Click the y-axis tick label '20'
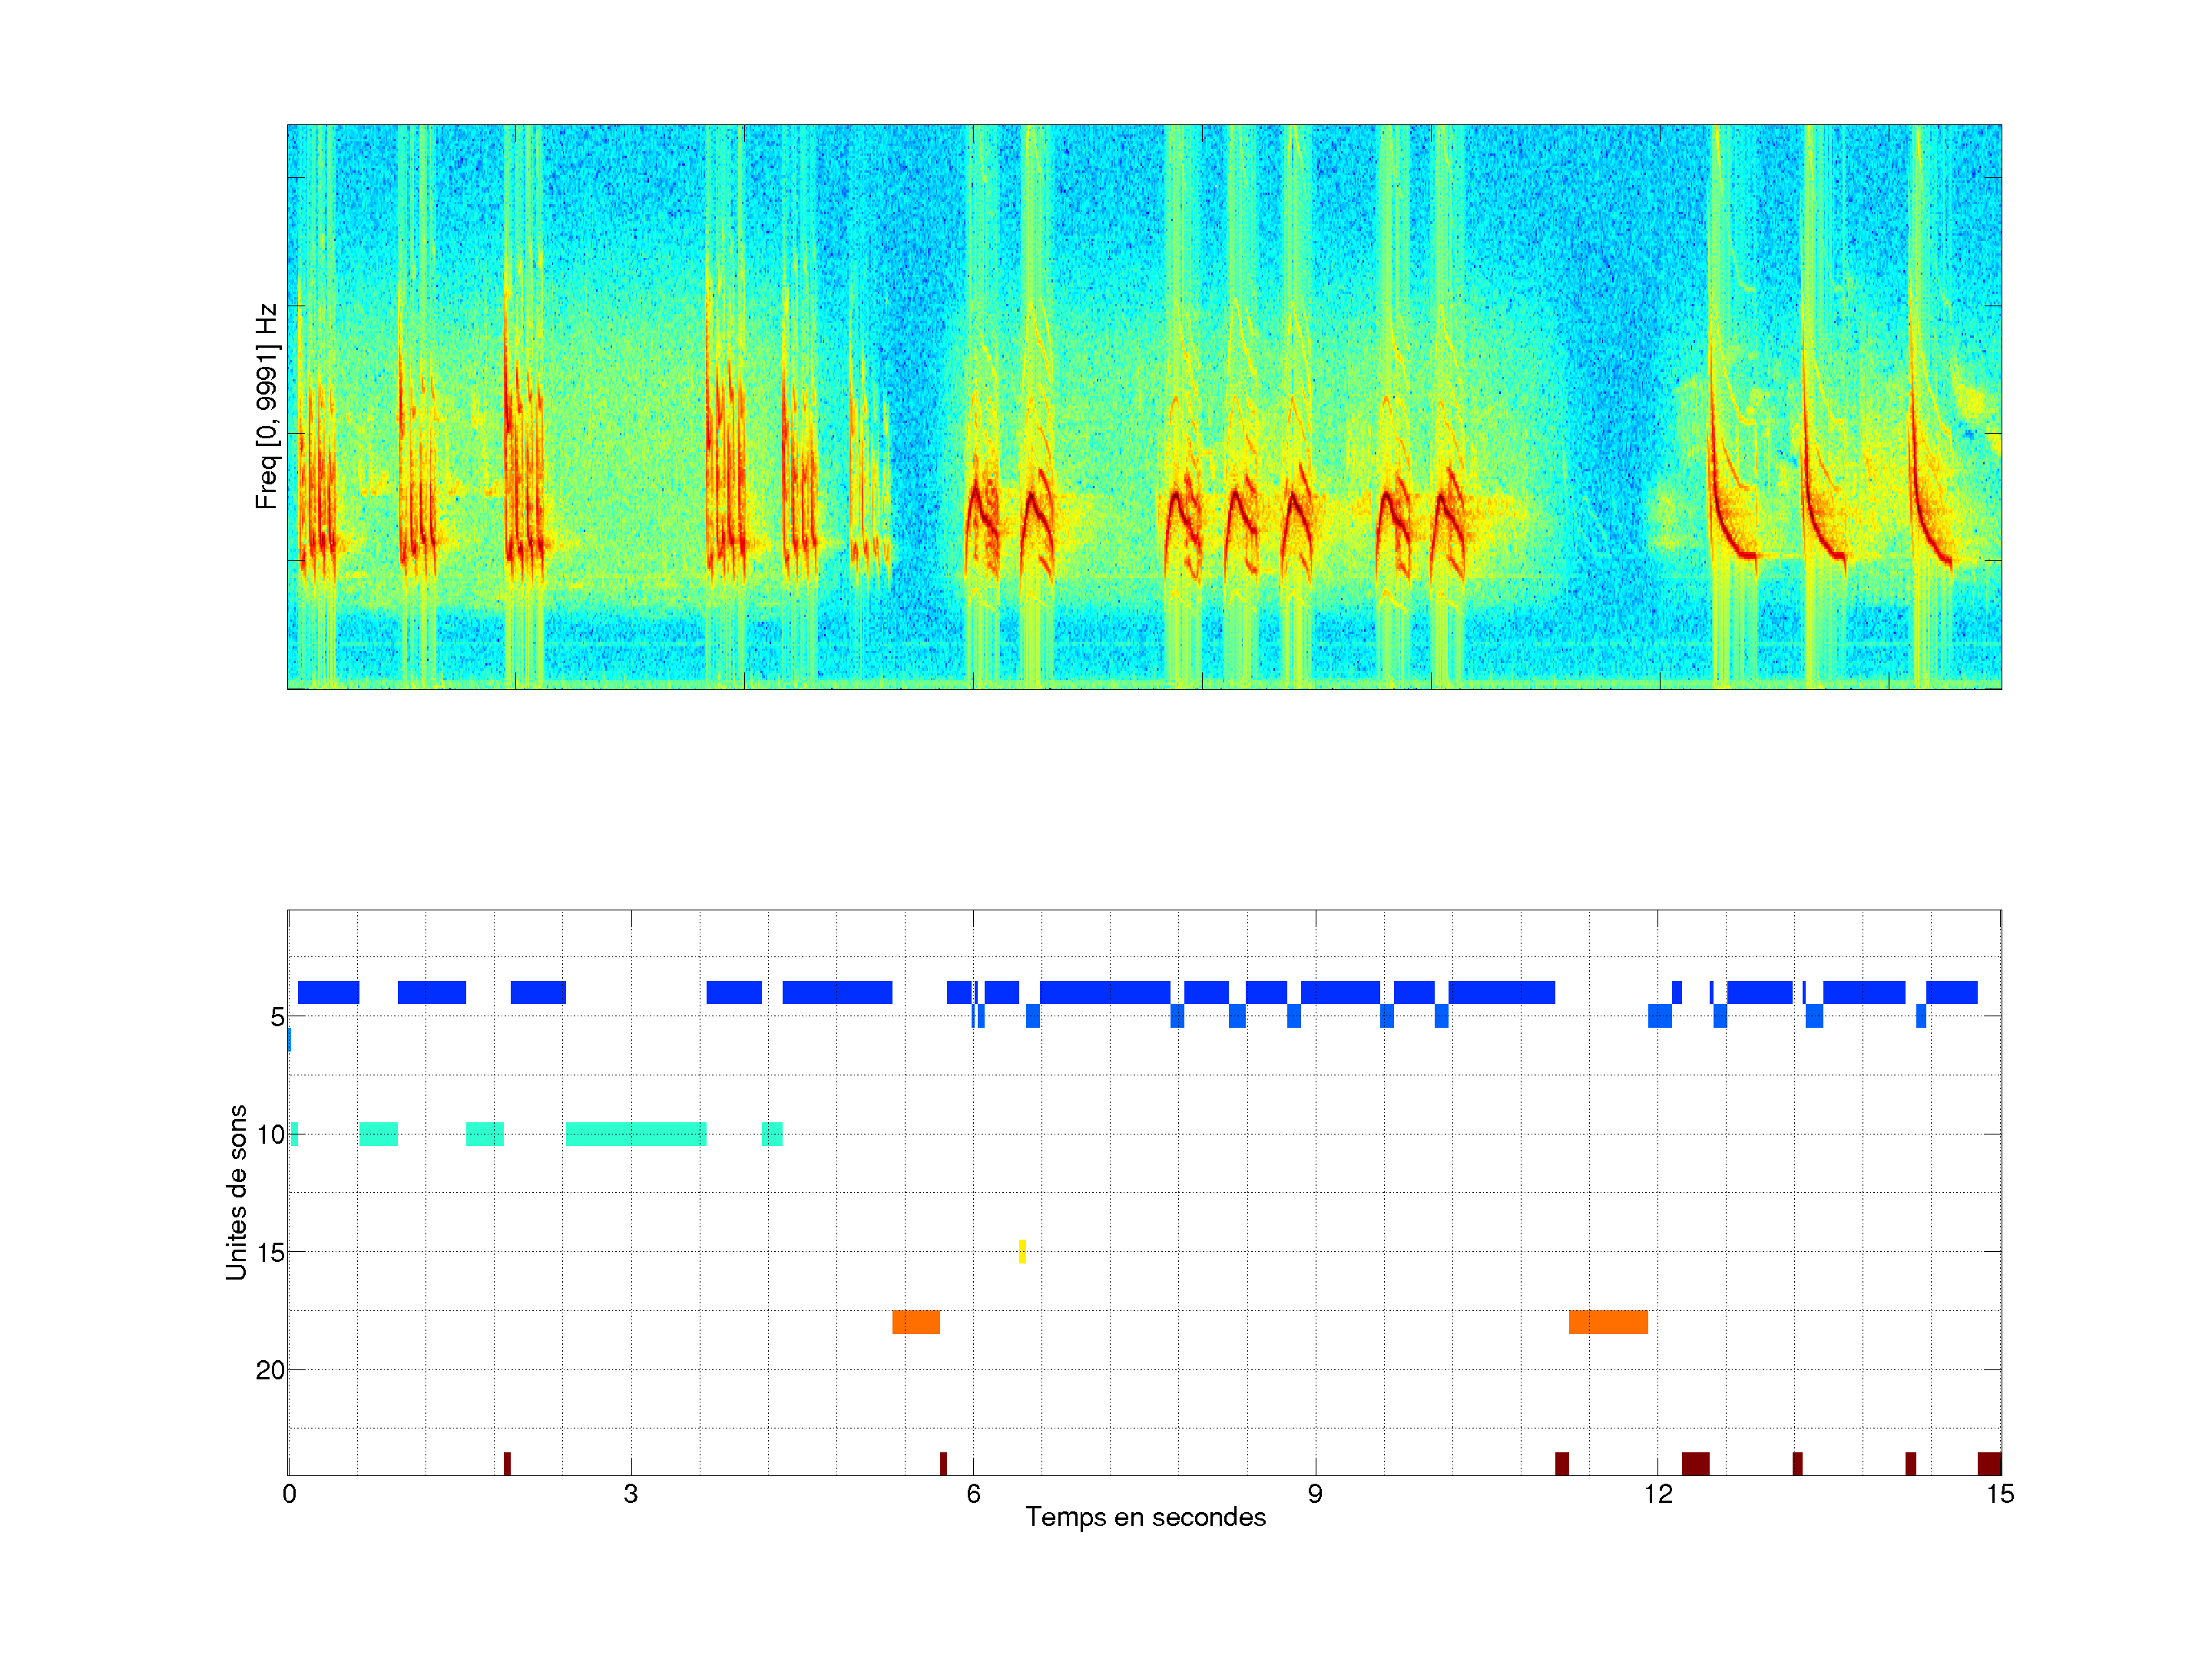The image size is (2212, 1658). coord(270,1370)
